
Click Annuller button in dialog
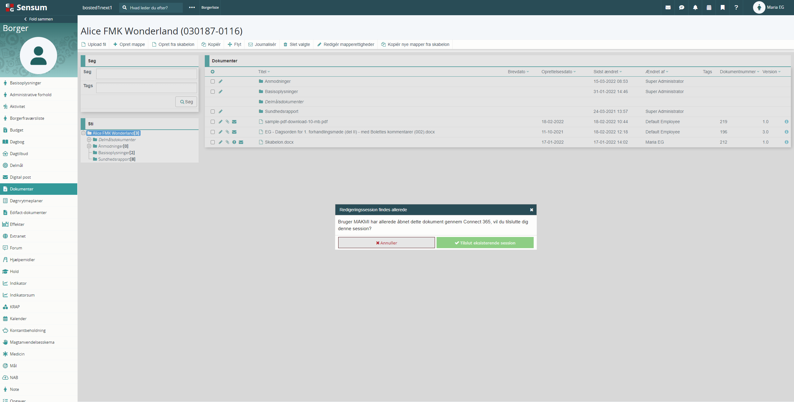pyautogui.click(x=386, y=243)
